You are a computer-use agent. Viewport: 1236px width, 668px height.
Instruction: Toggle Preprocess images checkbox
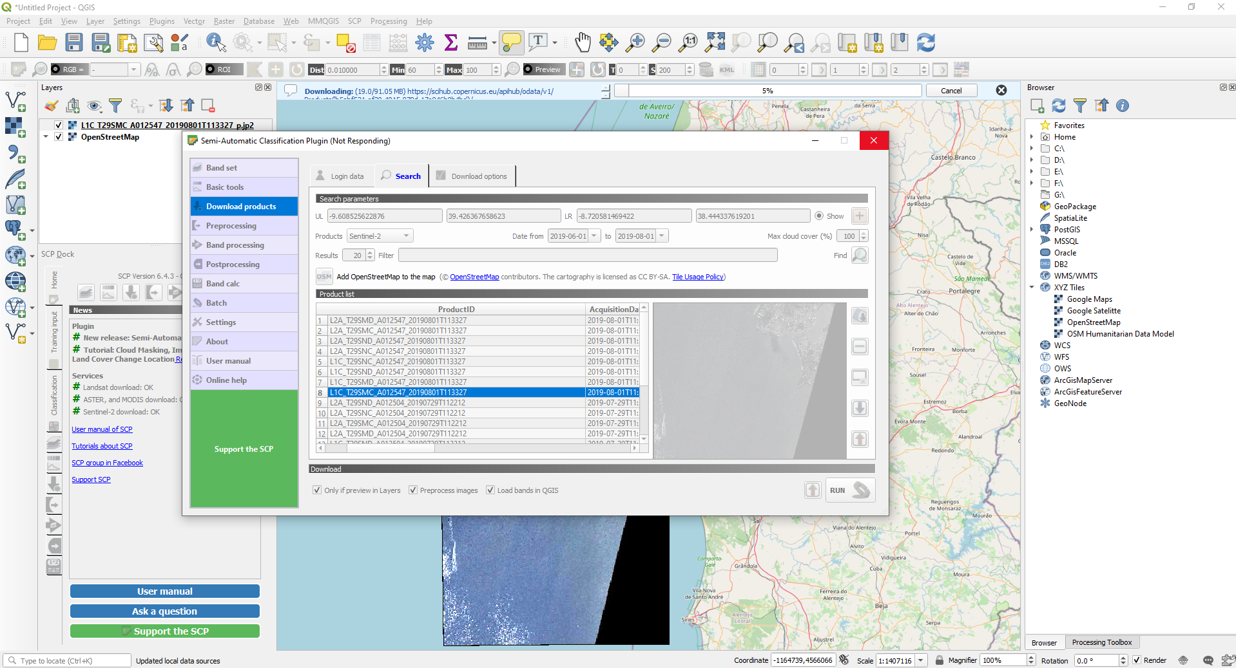point(413,490)
